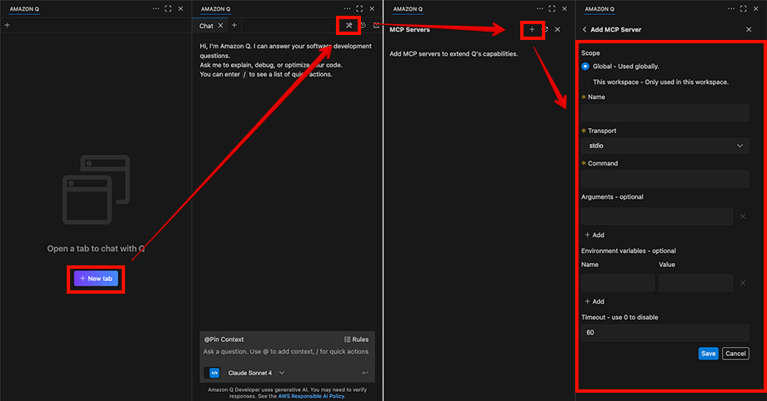Maximize the Add MCP Server panel

(744, 8)
